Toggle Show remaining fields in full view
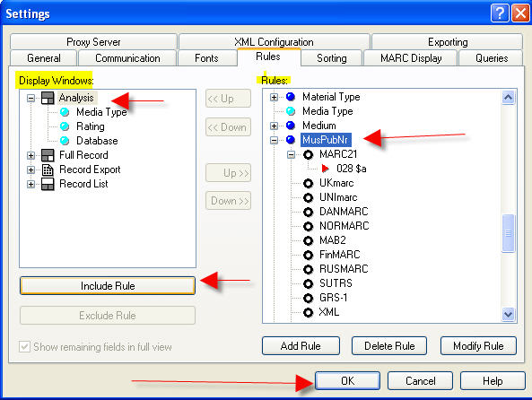Screen dimensions: 532x400 click(x=24, y=347)
